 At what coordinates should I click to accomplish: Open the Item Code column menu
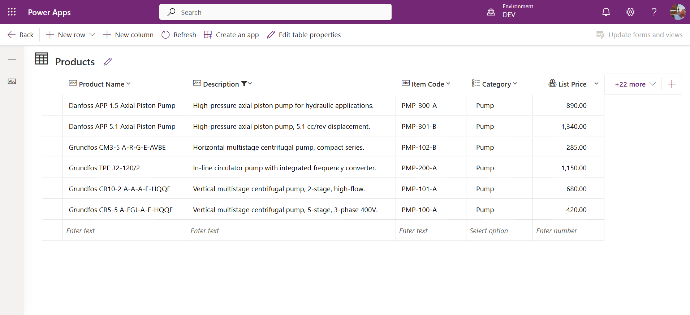[448, 84]
